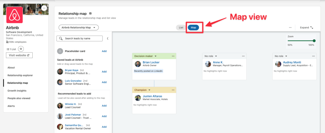Click Samantha Qu...'s profile photo

[60, 127]
